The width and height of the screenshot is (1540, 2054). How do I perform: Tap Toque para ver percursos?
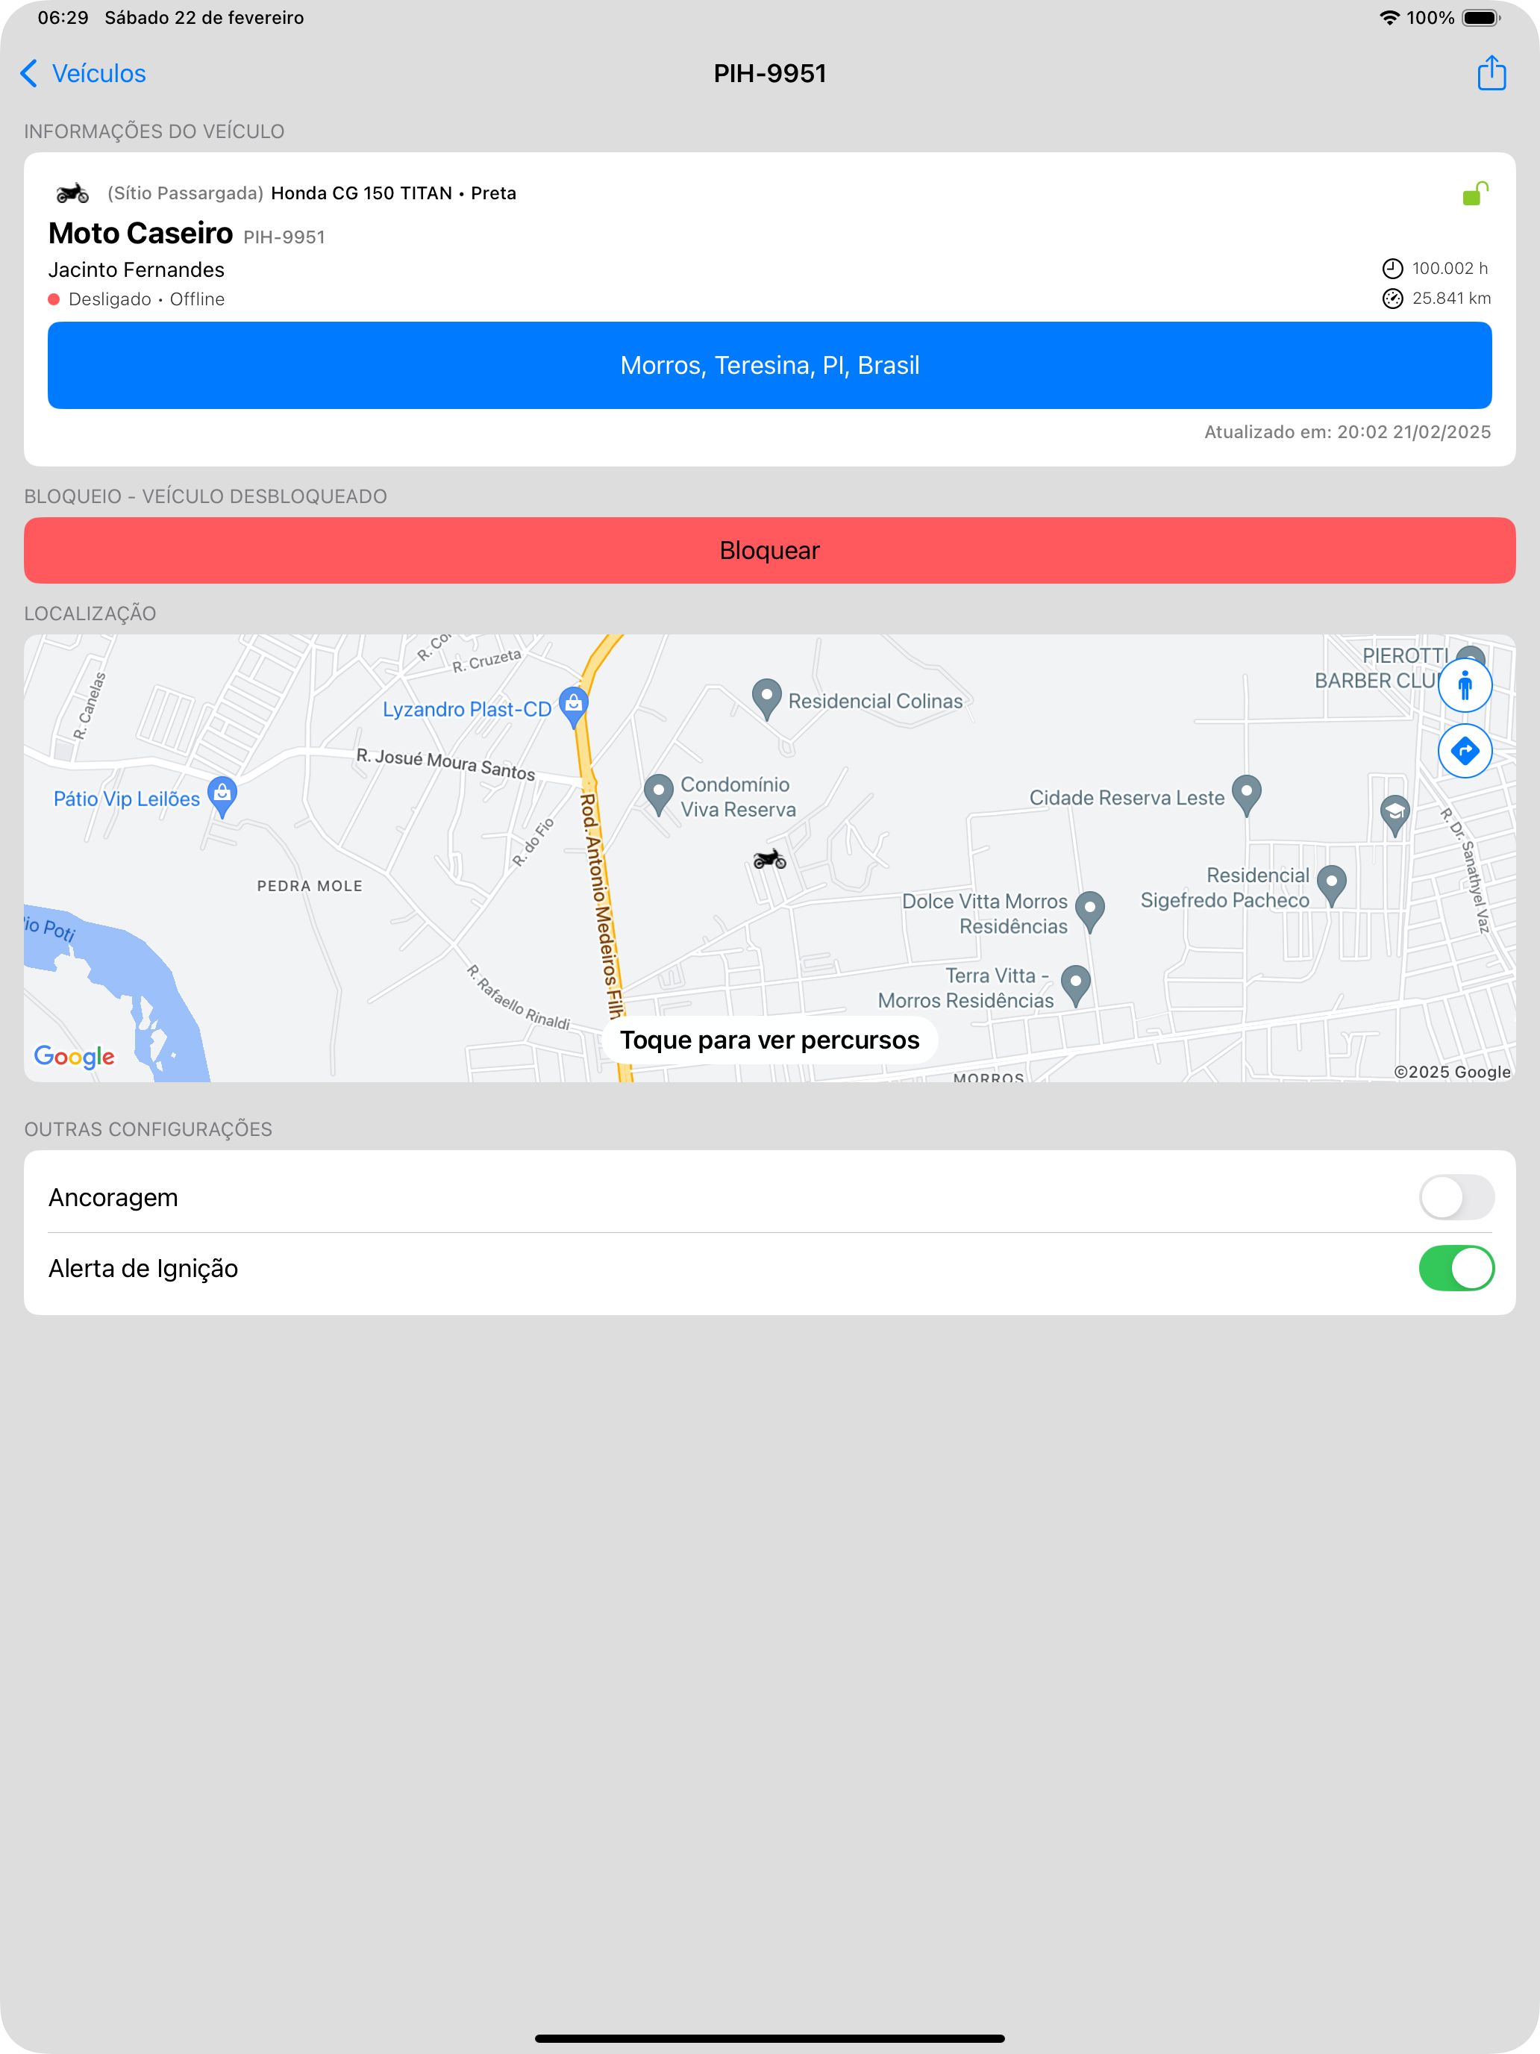point(769,1040)
